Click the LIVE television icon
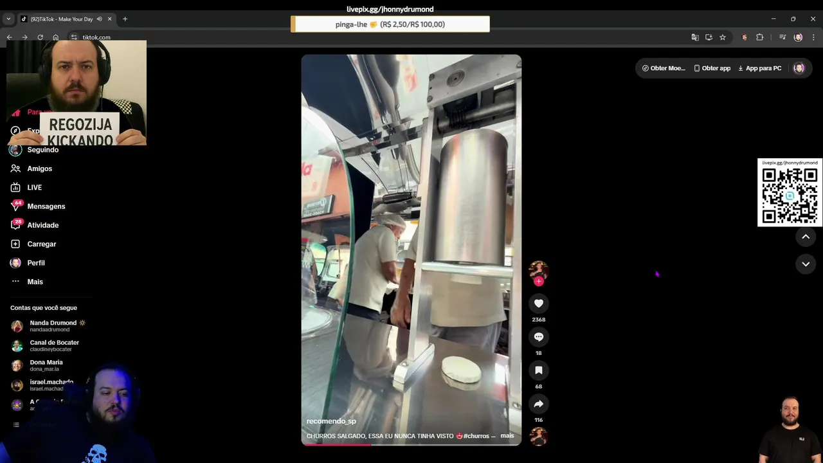 point(15,187)
